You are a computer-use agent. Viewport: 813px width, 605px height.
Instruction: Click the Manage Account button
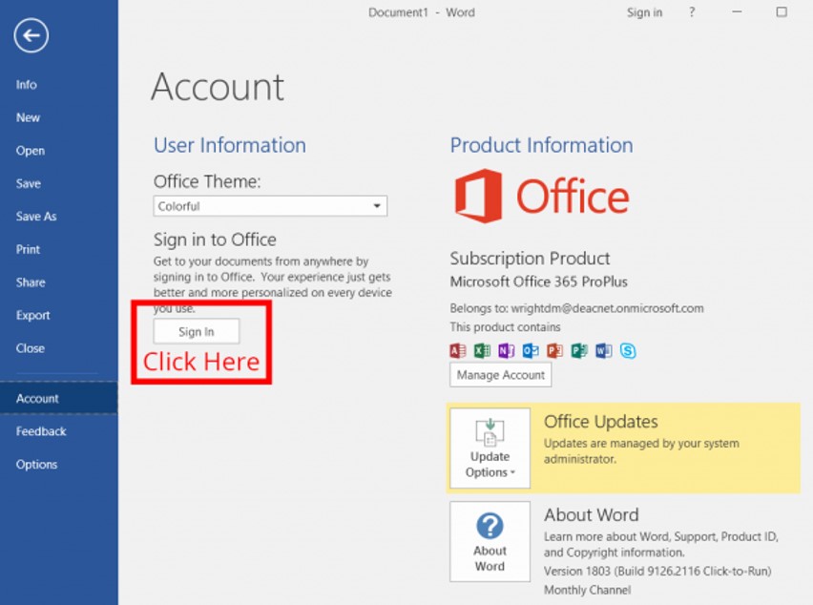(500, 375)
